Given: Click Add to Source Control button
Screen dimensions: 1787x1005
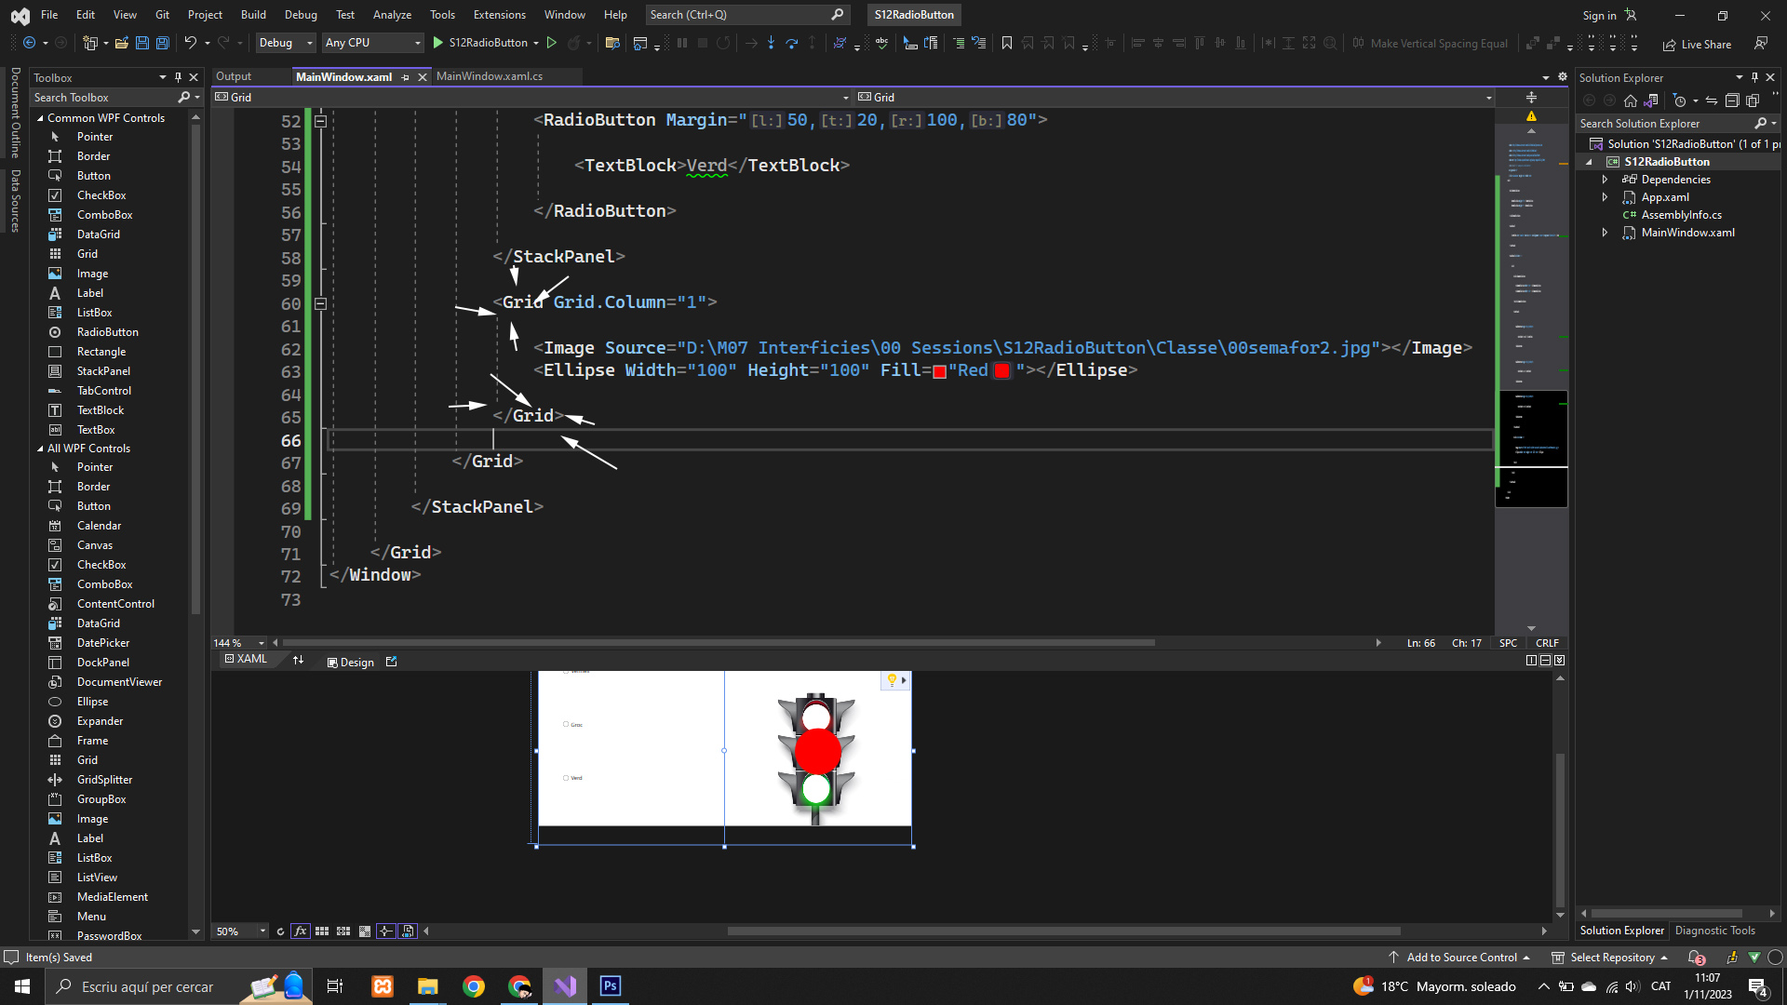Looking at the screenshot, I should click(1461, 958).
